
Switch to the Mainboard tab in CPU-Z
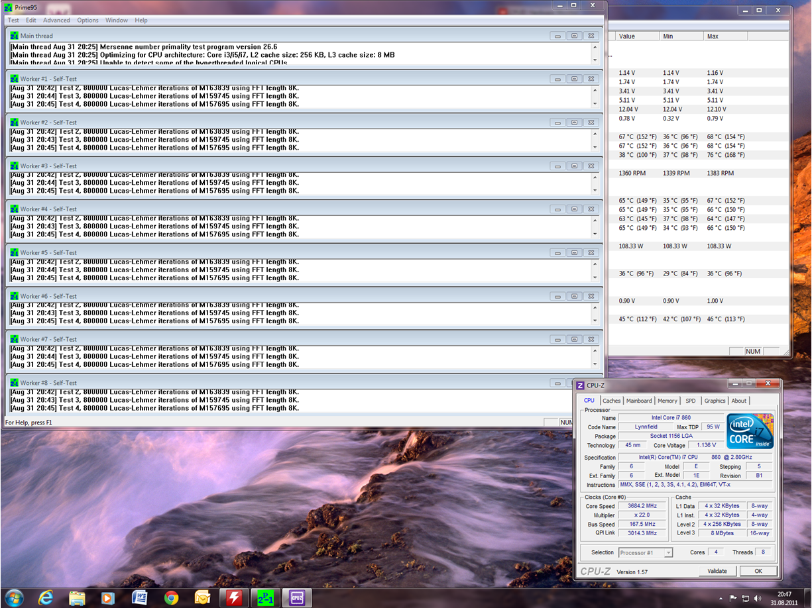pos(639,401)
